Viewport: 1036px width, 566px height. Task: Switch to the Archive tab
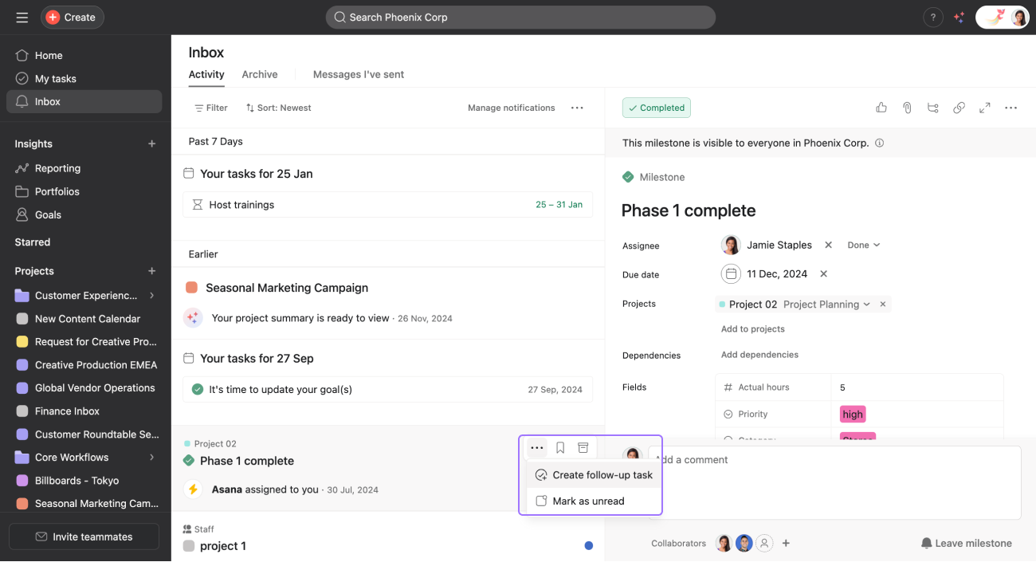260,74
